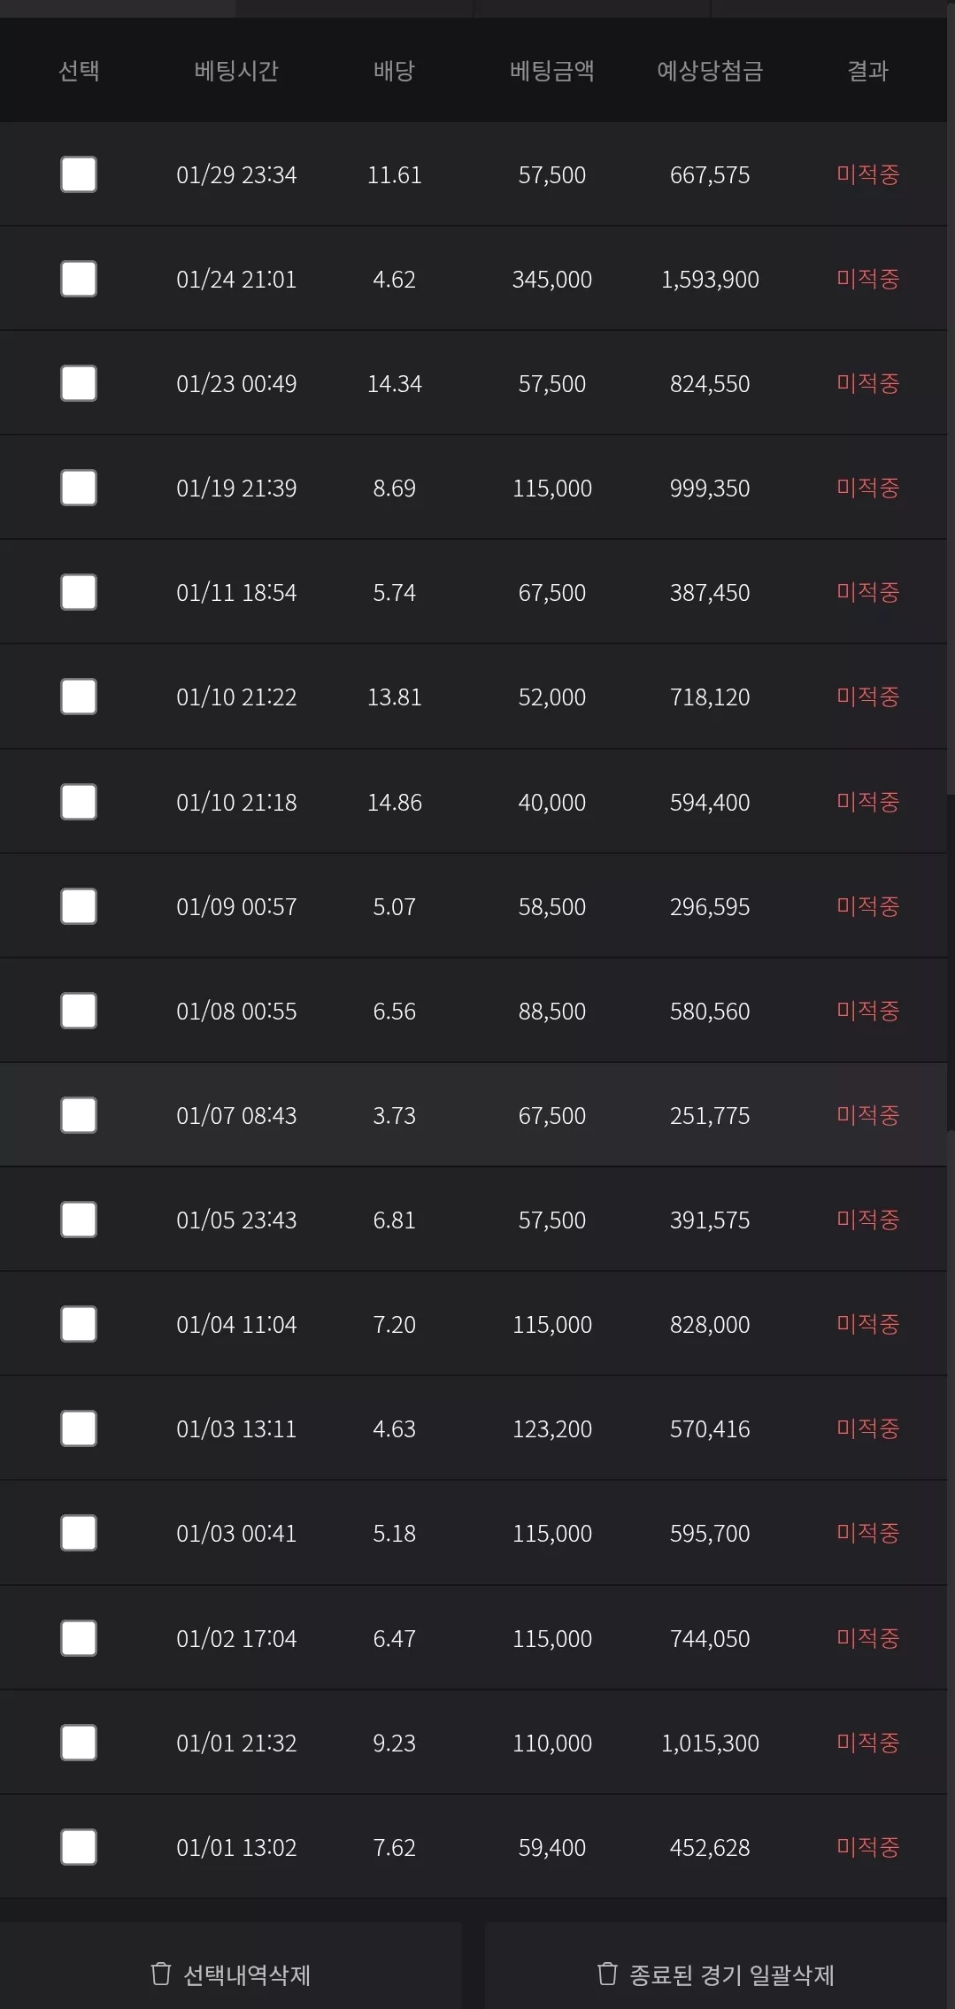Click trash icon beside 종료된 경기 일괄삭제
This screenshot has height=2009, width=955.
tap(607, 1974)
